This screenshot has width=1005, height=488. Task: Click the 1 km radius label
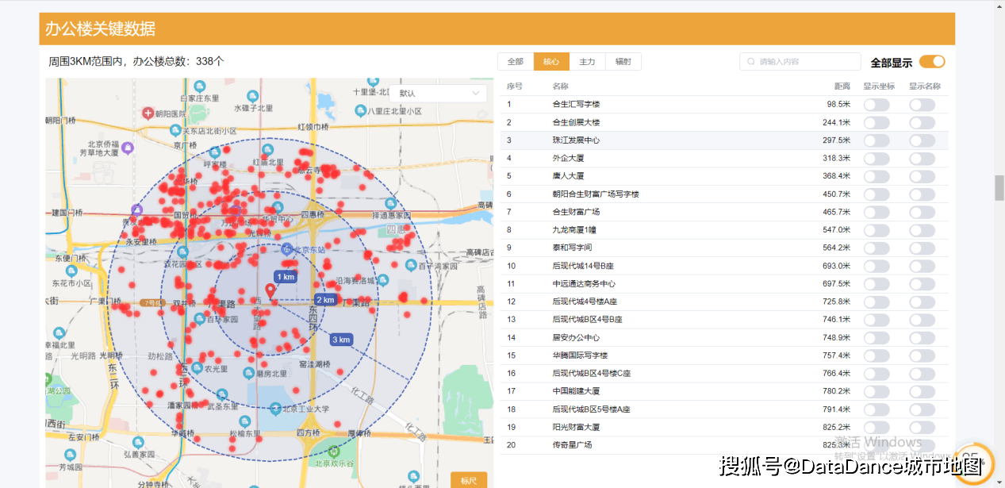point(286,277)
